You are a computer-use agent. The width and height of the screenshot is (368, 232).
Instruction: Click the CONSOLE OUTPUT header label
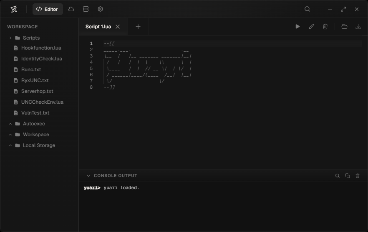pyautogui.click(x=116, y=175)
